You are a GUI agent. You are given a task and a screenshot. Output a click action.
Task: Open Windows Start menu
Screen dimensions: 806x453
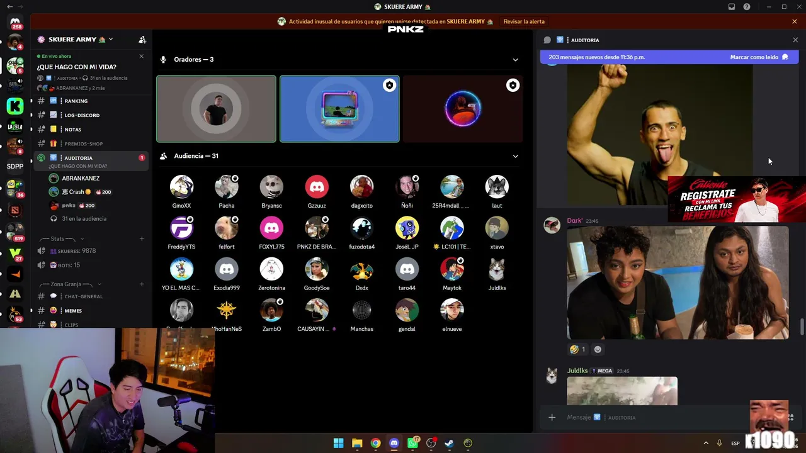[338, 443]
